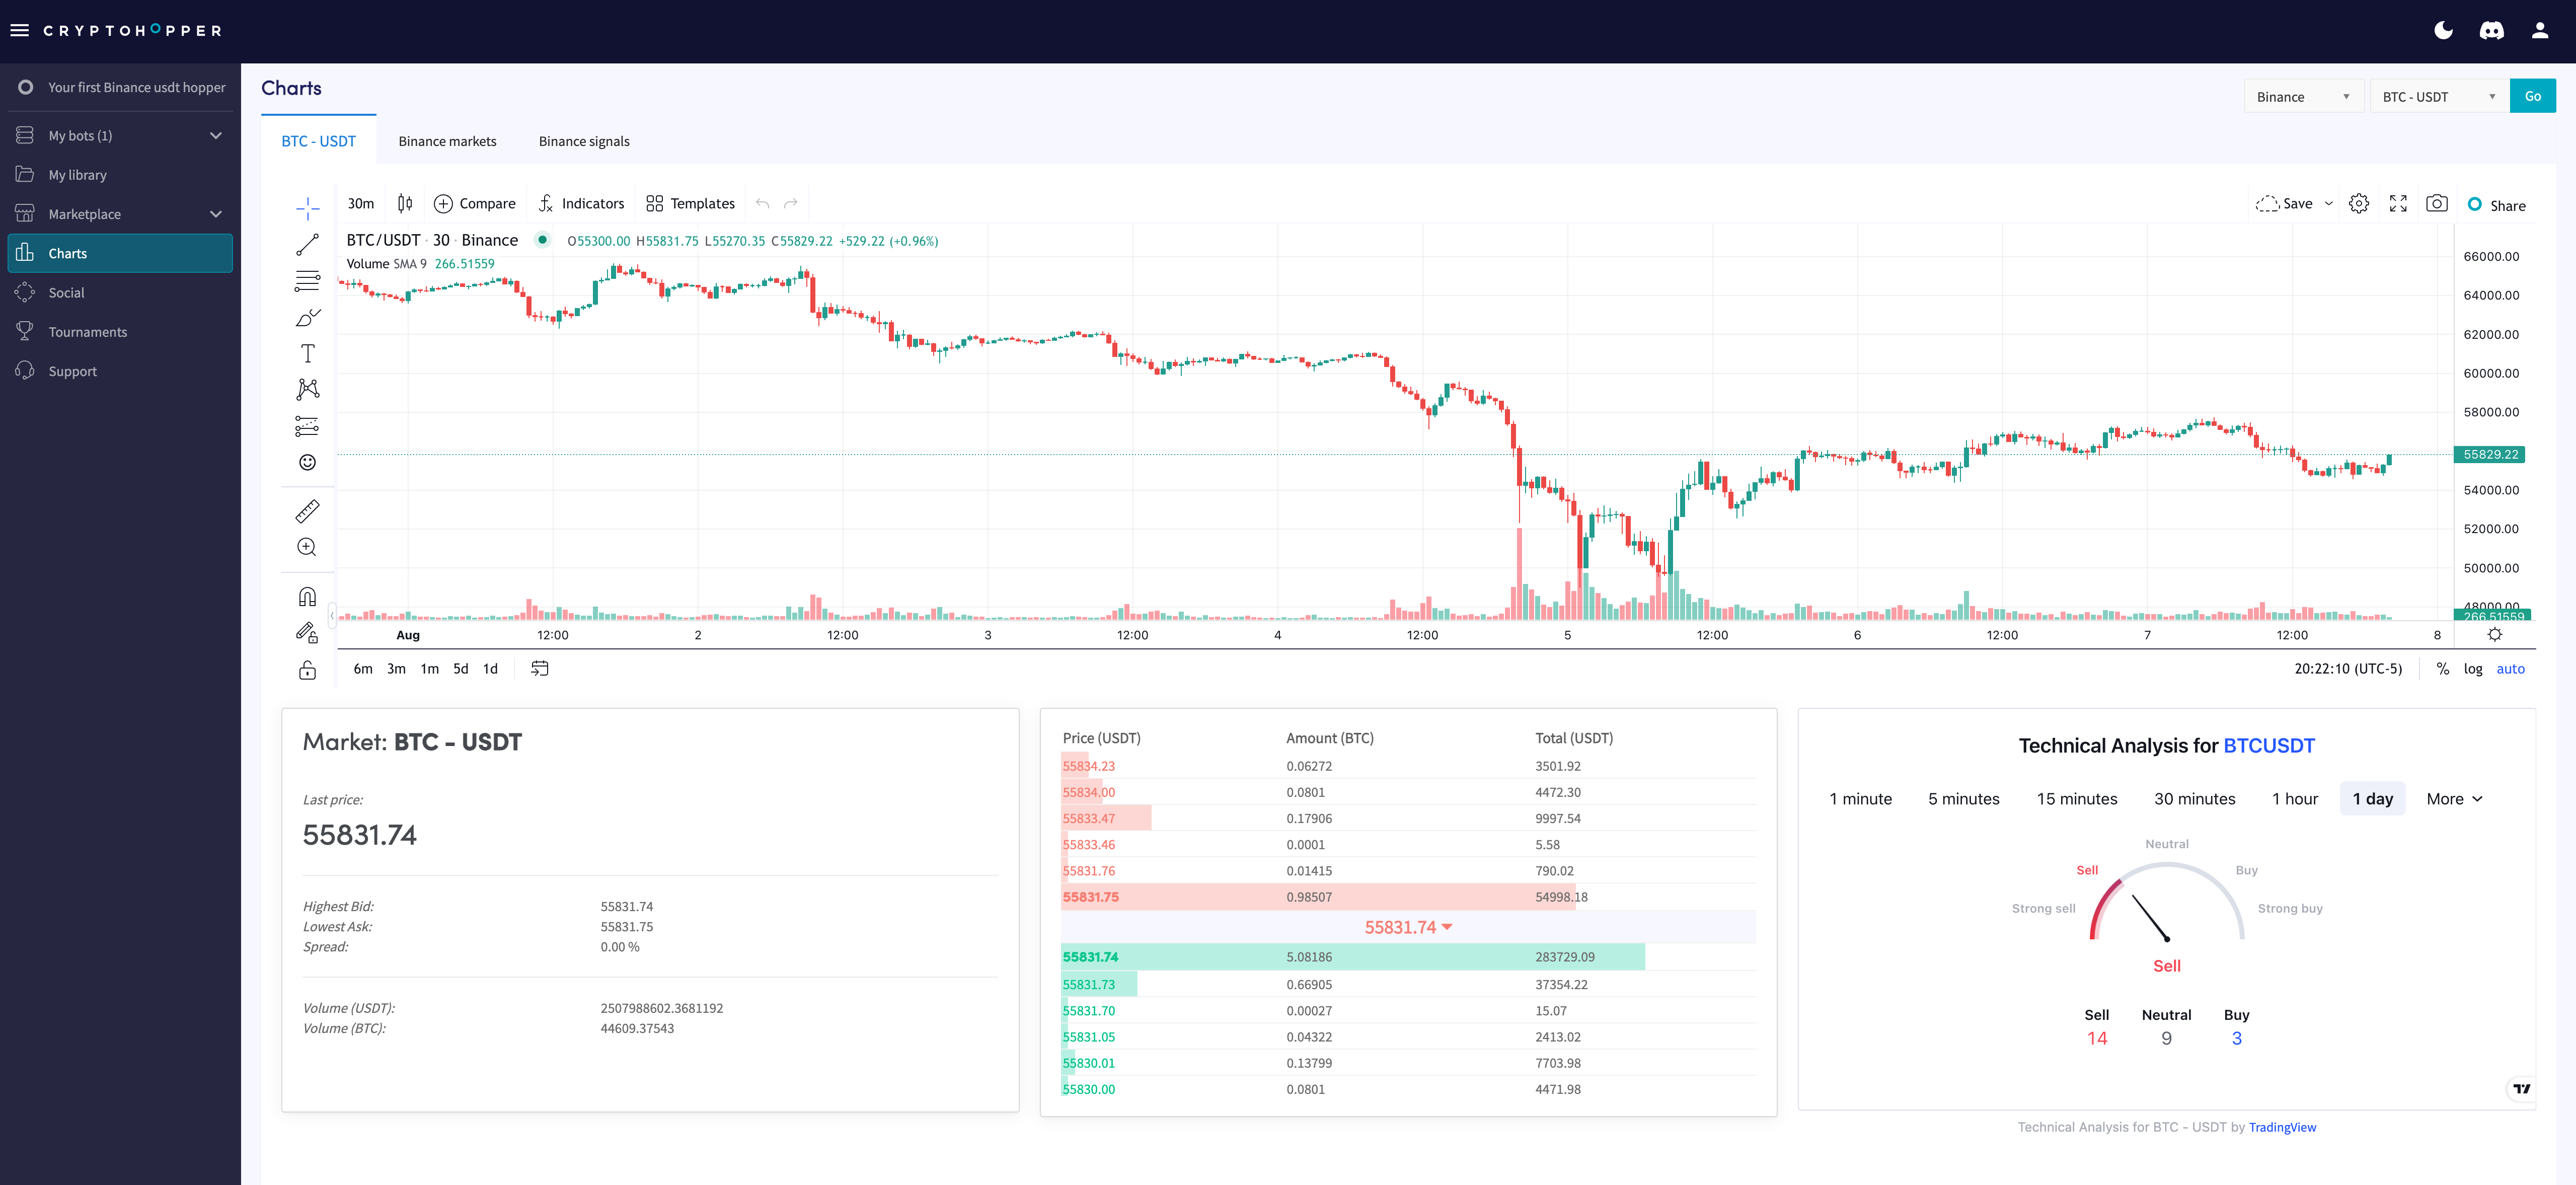
Task: Open the TradingView link
Action: pos(2282,1127)
